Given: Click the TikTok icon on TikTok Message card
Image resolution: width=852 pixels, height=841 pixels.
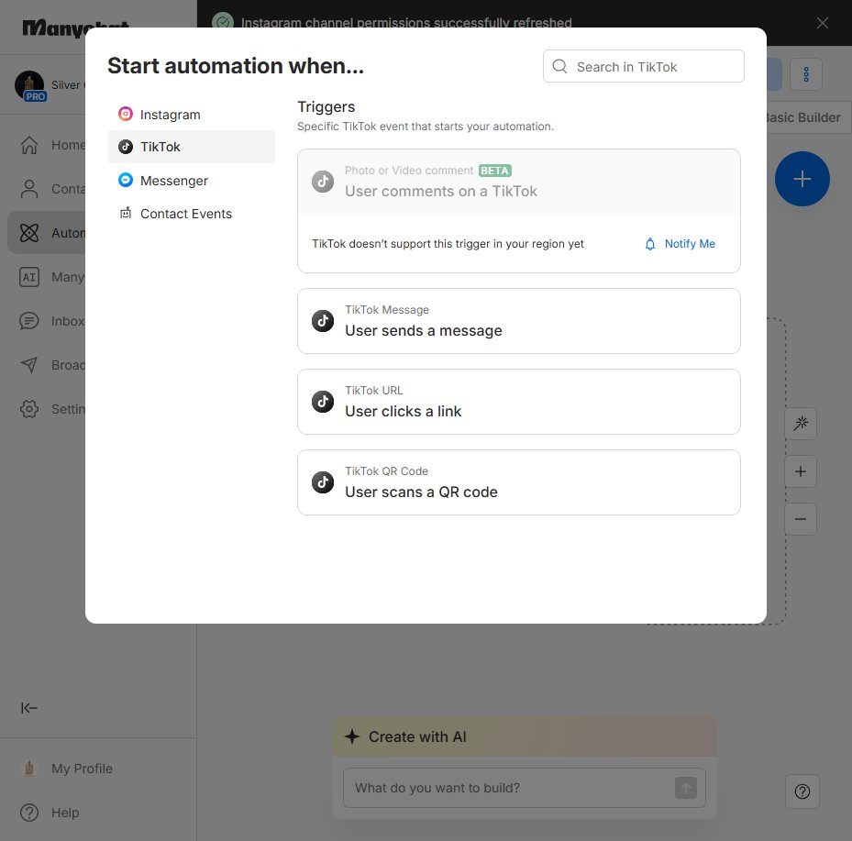Looking at the screenshot, I should 323,321.
